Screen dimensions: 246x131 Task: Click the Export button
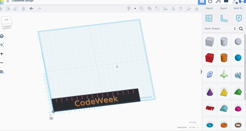(223, 8)
